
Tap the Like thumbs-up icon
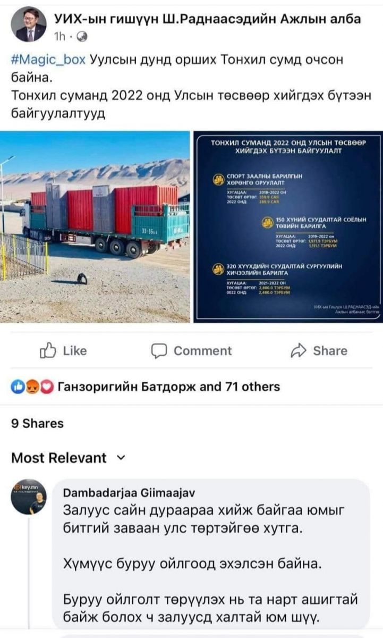click(48, 350)
